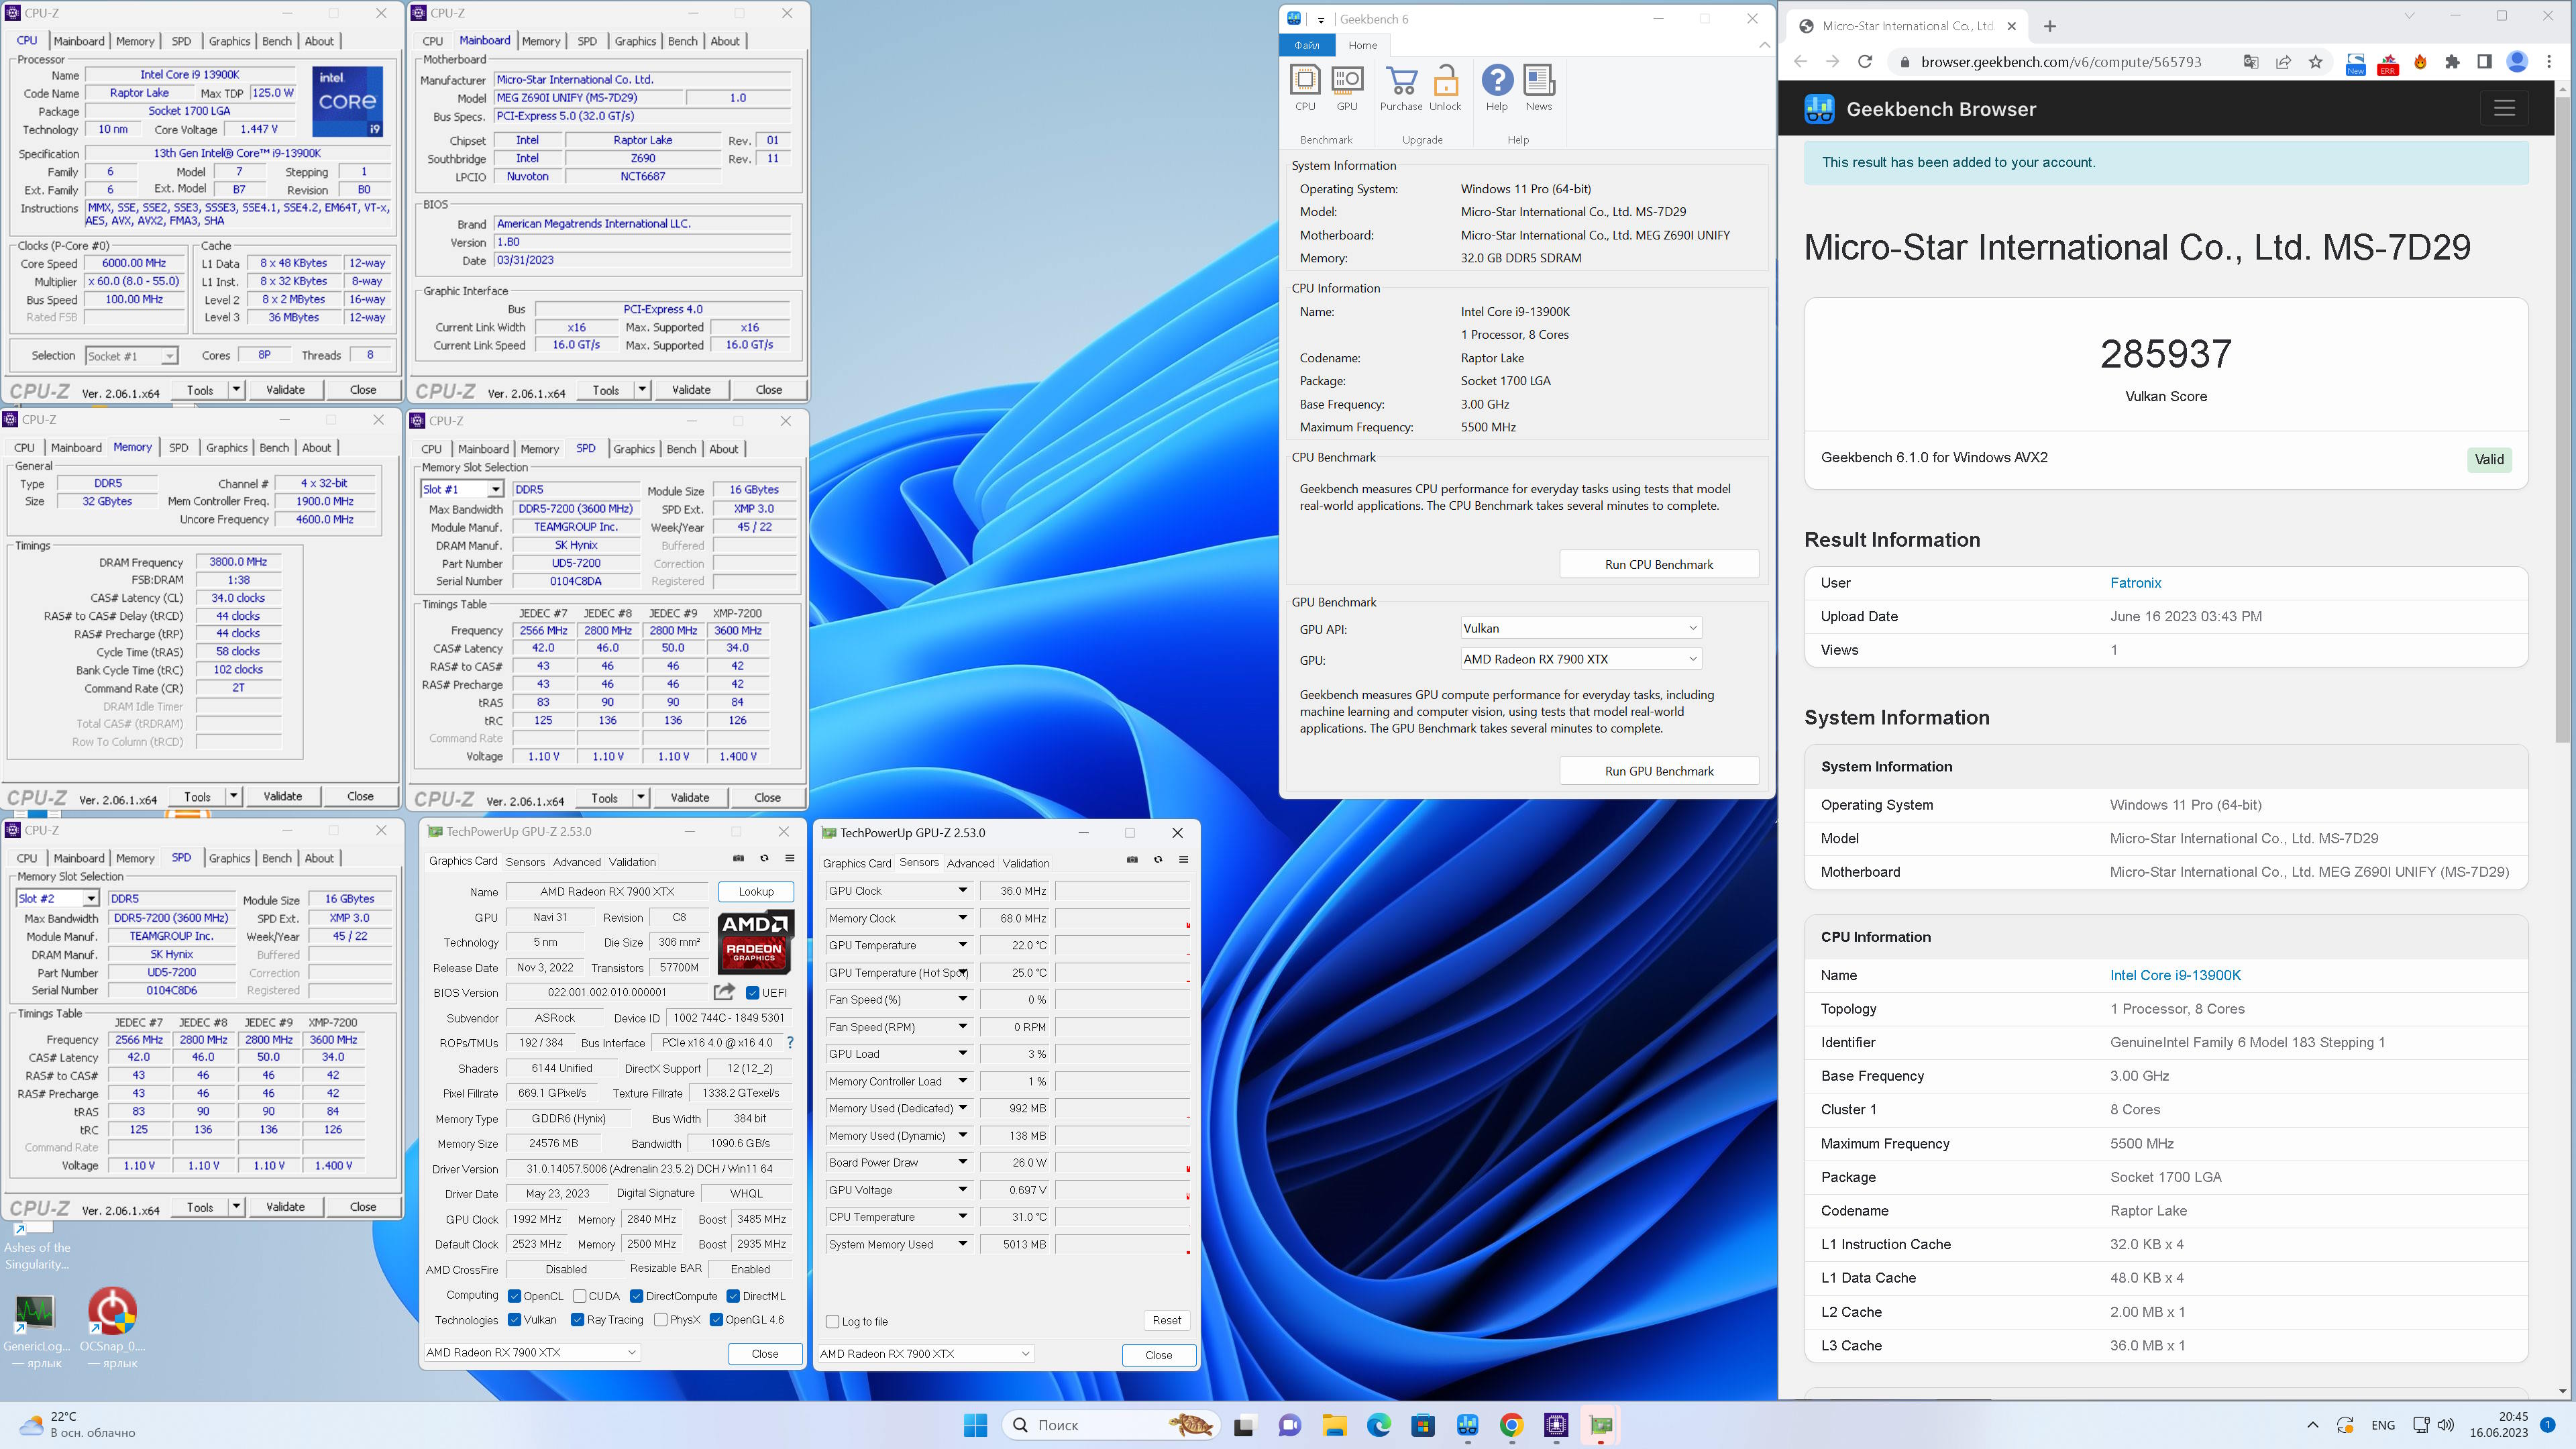
Task: Click Run CPU Benchmark button
Action: pyautogui.click(x=1659, y=564)
